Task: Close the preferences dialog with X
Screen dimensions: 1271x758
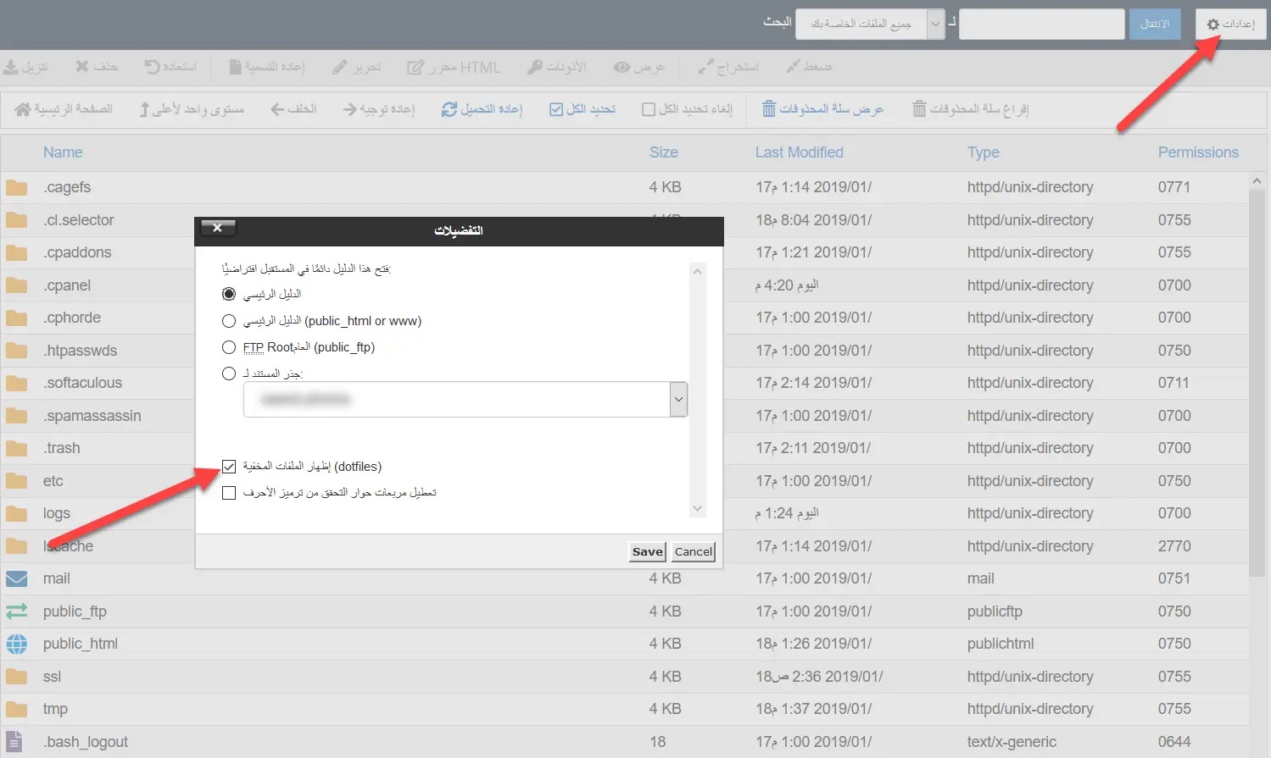Action: click(x=217, y=228)
